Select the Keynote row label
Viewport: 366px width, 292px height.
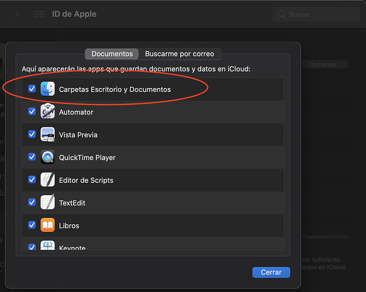point(72,248)
